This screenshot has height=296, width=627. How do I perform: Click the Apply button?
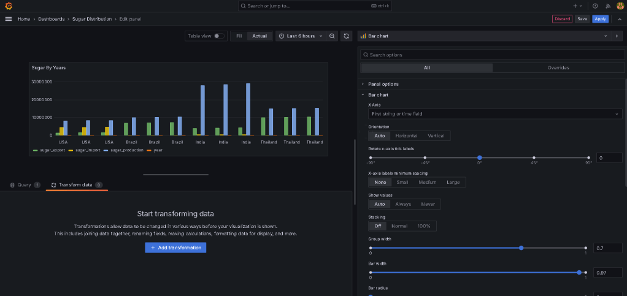click(x=600, y=19)
